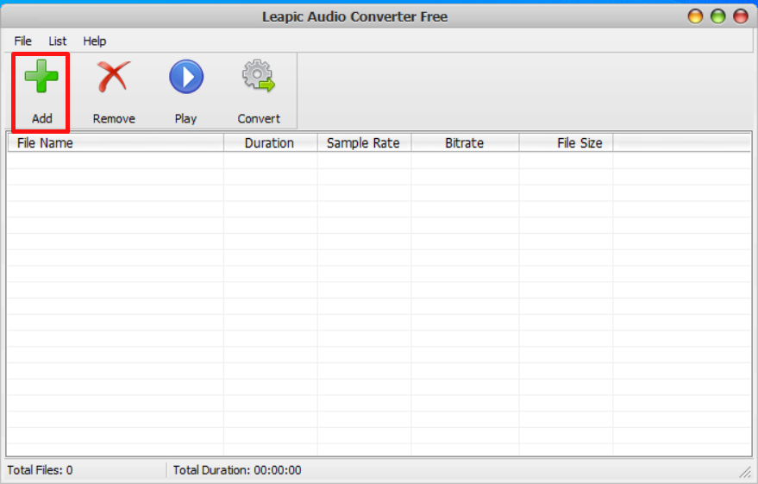Click the File Size column header
Image resolution: width=758 pixels, height=484 pixels.
point(566,143)
